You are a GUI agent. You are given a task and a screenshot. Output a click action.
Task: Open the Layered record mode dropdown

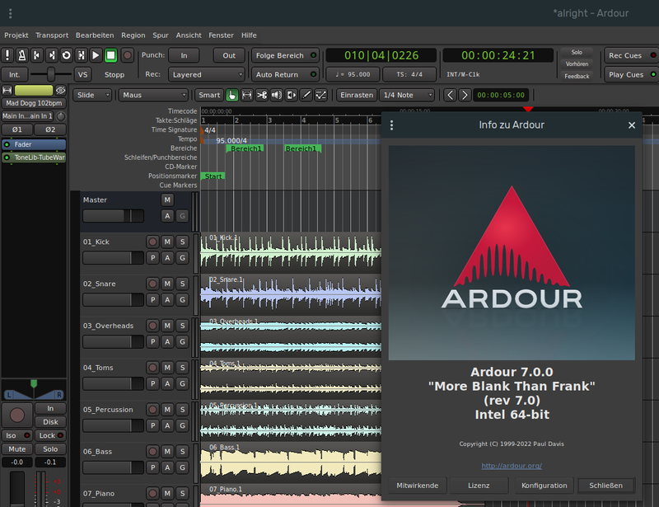coord(207,74)
